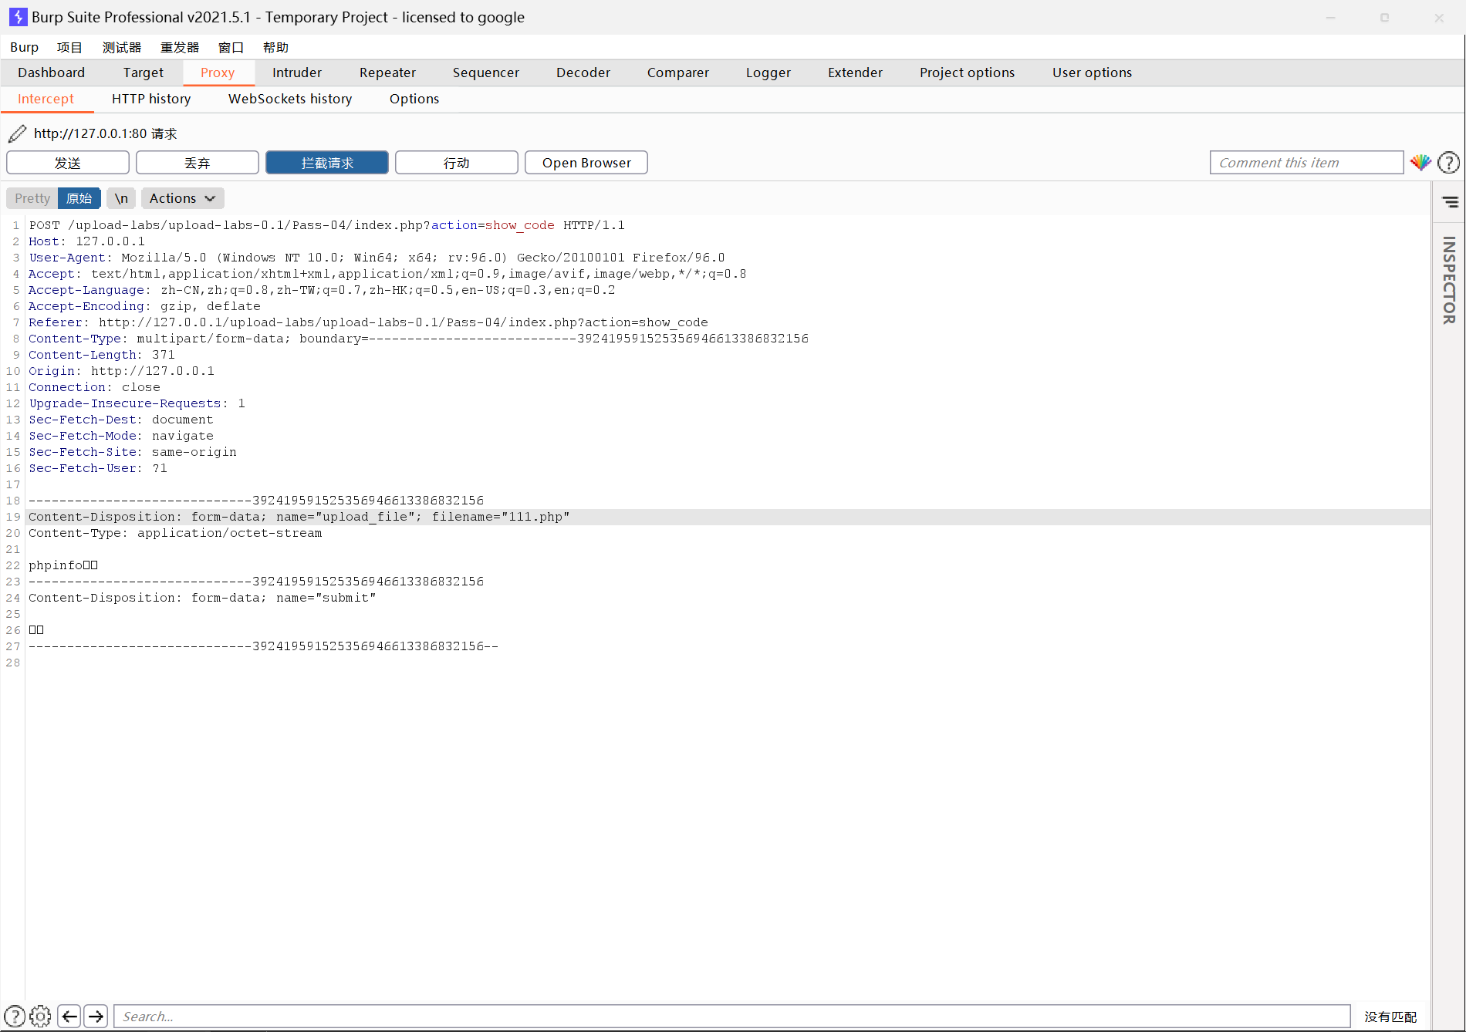The image size is (1466, 1032).
Task: Click the 没有匹配 match status text
Action: (x=1390, y=1017)
